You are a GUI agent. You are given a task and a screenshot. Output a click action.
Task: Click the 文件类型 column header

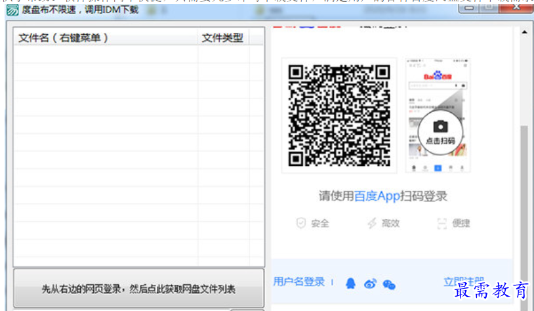tap(224, 37)
